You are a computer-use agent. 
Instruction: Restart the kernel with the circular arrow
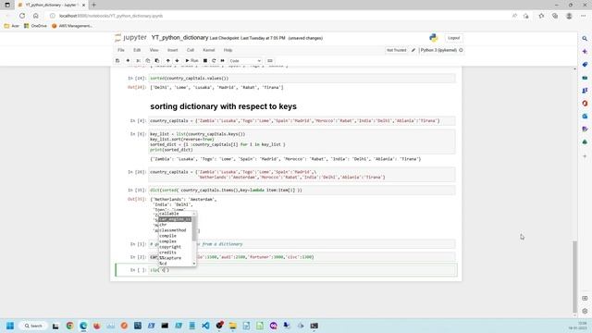tap(214, 60)
